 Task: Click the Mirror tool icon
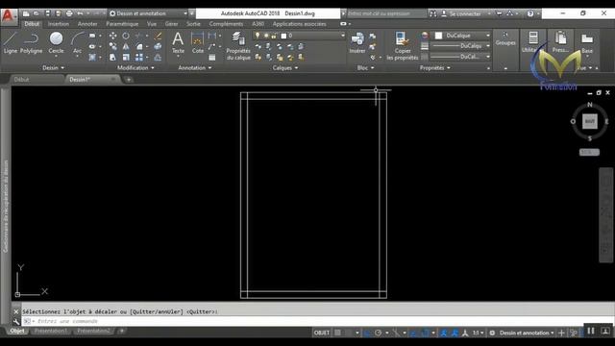126,47
